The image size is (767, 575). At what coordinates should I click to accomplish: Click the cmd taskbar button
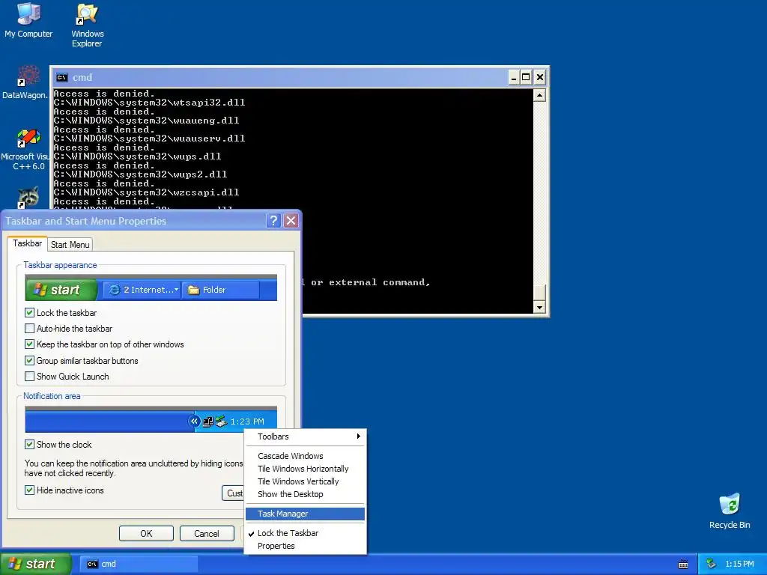[x=139, y=565]
